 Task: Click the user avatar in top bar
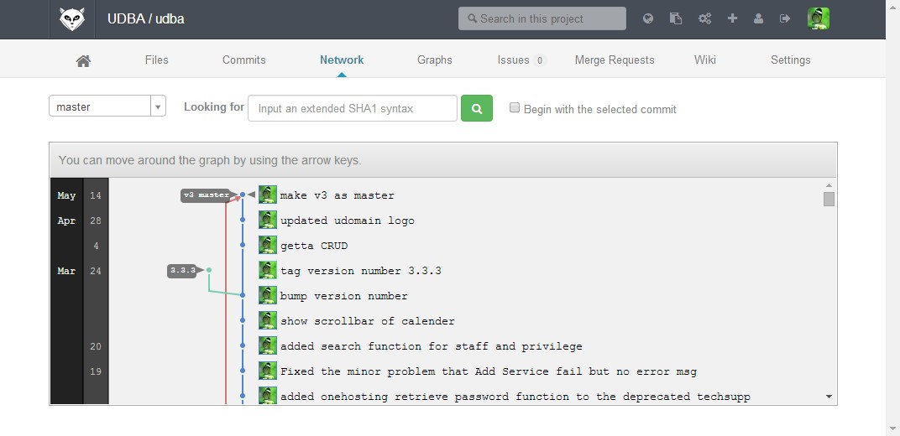coord(818,18)
